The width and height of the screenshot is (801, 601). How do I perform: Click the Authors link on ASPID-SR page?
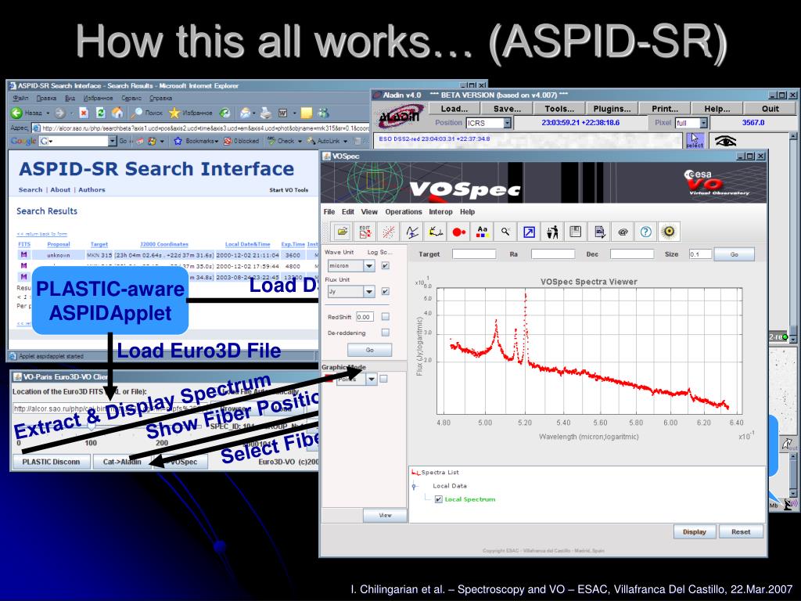point(92,189)
